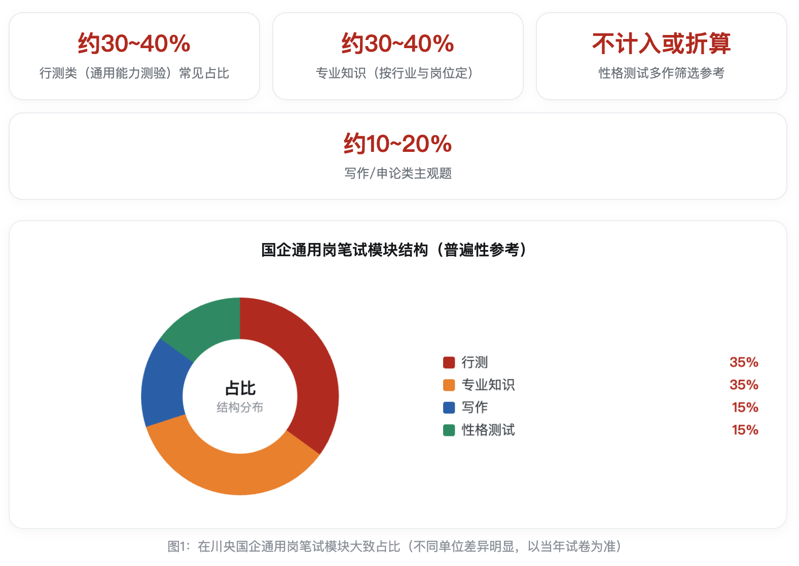Click the green 性格测试 legend swatch
799x566 pixels.
pos(449,430)
